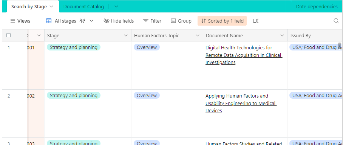Open the Search by Stage tab chevron
Screen dimensions: 343x145
[51, 6]
